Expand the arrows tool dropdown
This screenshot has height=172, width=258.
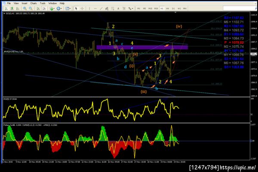132,9
